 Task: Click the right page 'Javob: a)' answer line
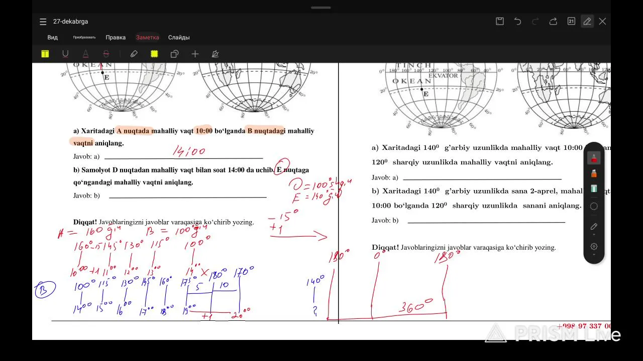click(x=482, y=178)
